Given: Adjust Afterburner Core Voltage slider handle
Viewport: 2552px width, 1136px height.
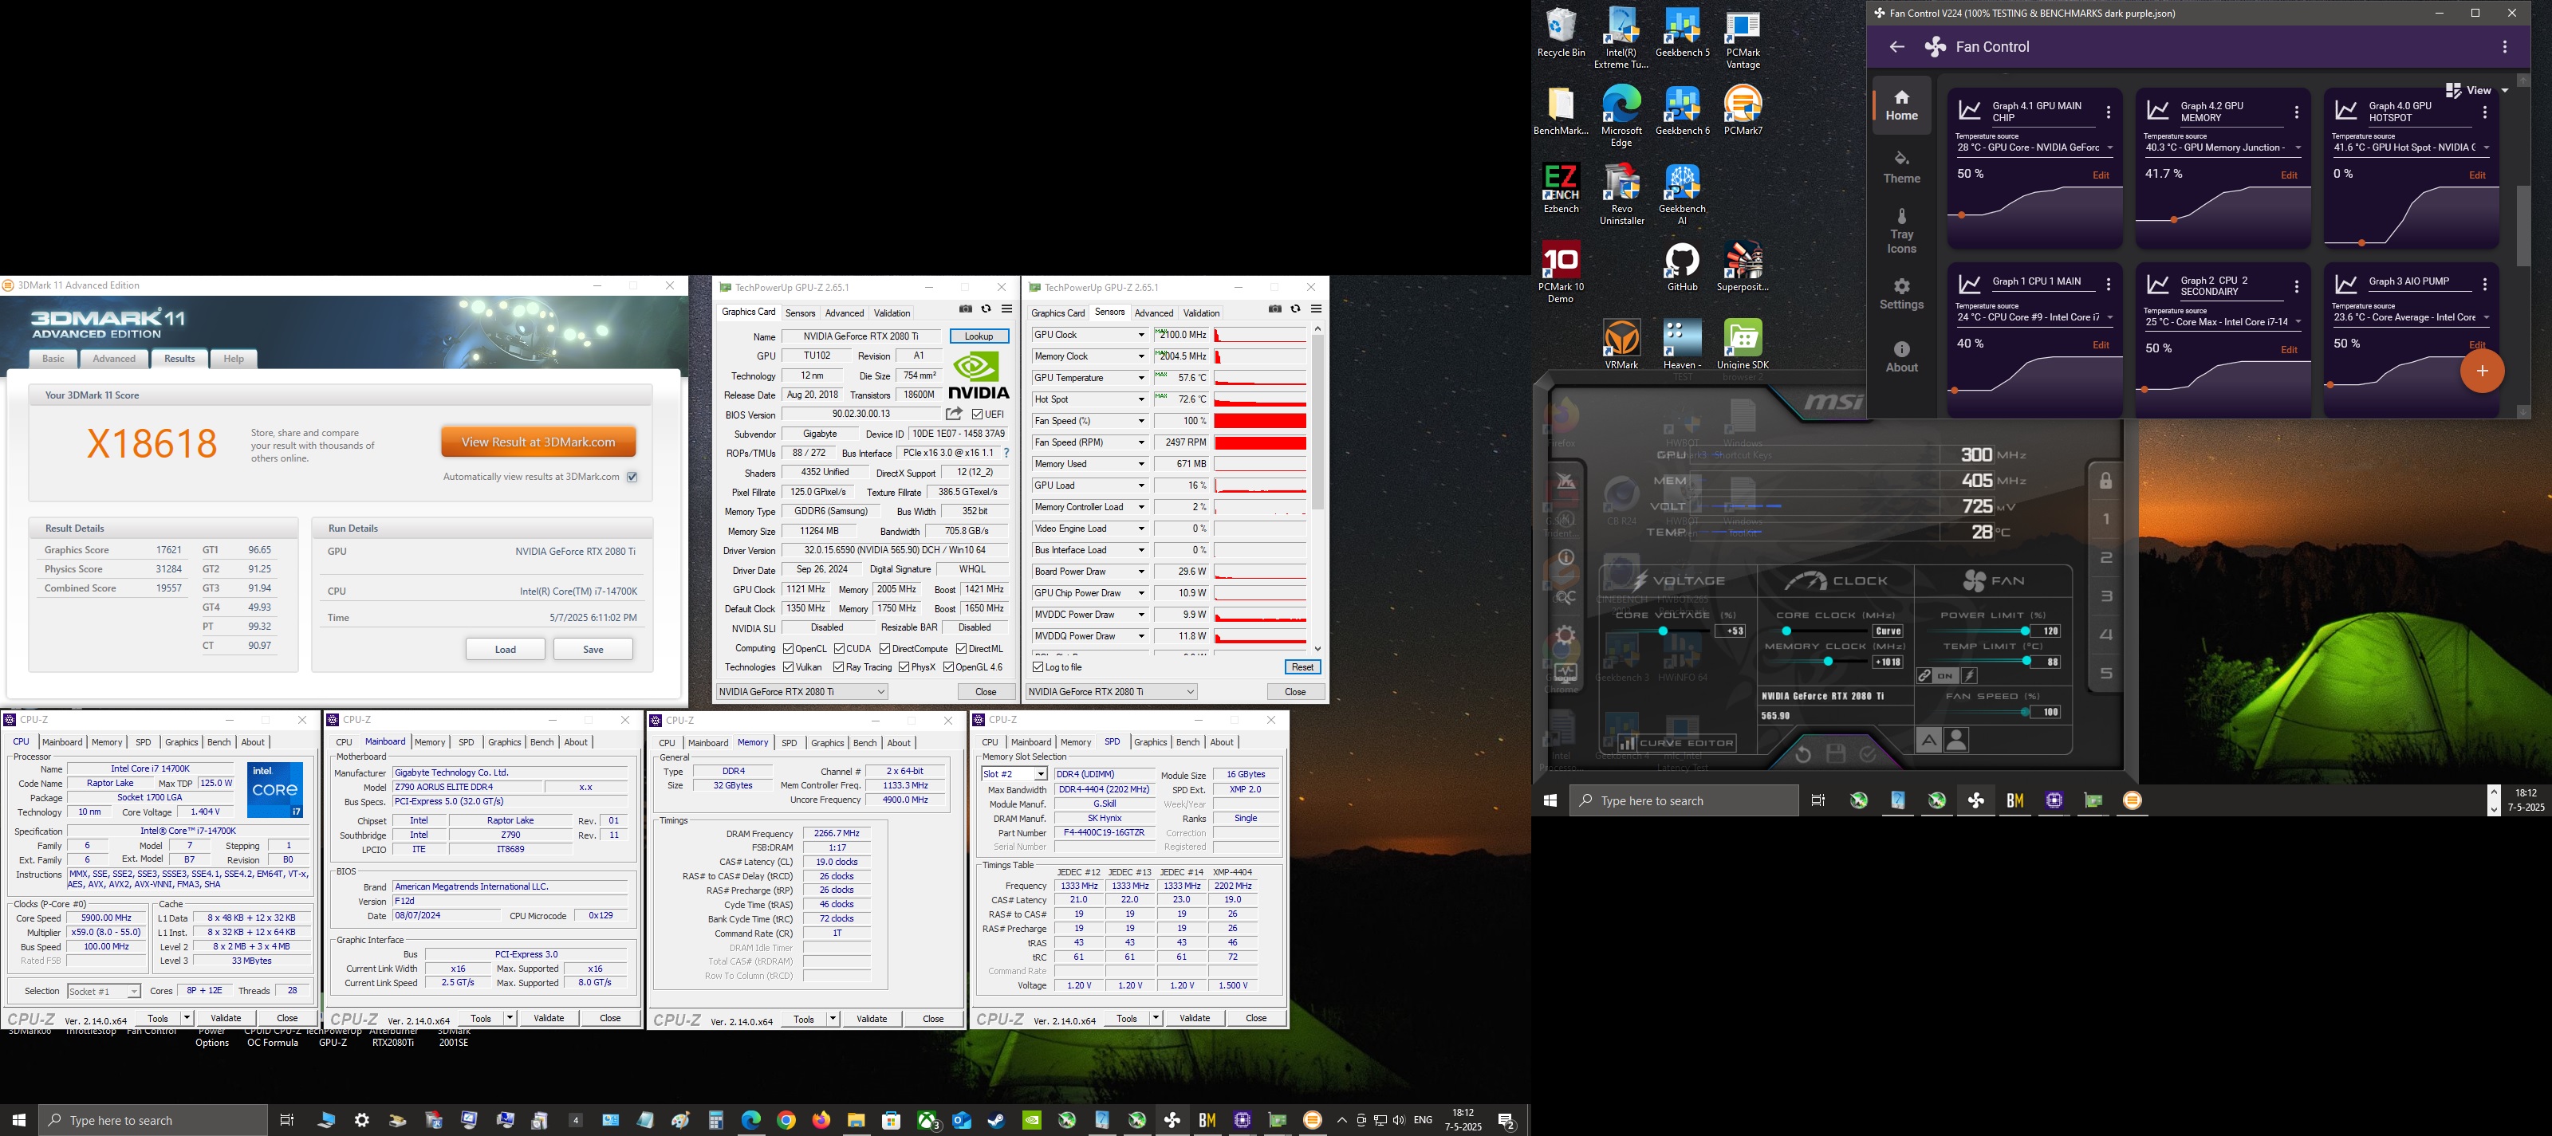Looking at the screenshot, I should 1662,631.
